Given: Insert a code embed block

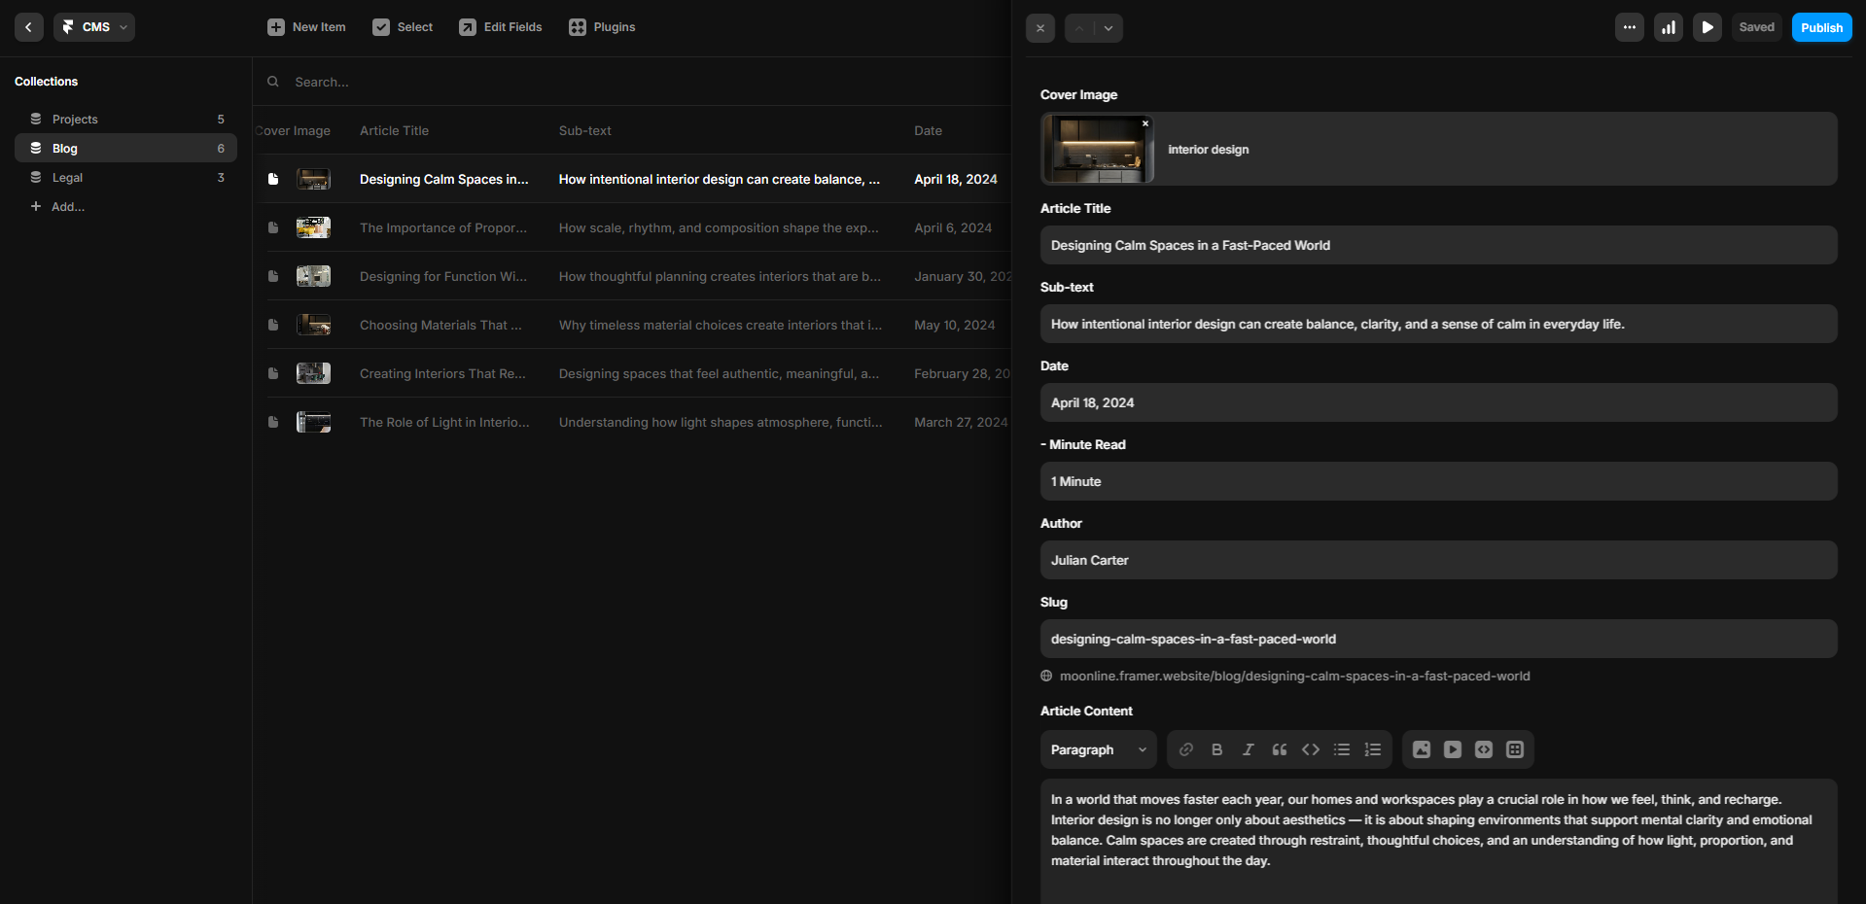Looking at the screenshot, I should point(1483,749).
